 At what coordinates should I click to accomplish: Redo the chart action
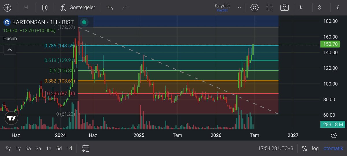125,8
